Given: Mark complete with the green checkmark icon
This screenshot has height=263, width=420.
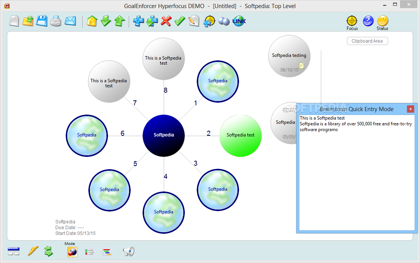Looking at the screenshot, I should [x=180, y=21].
